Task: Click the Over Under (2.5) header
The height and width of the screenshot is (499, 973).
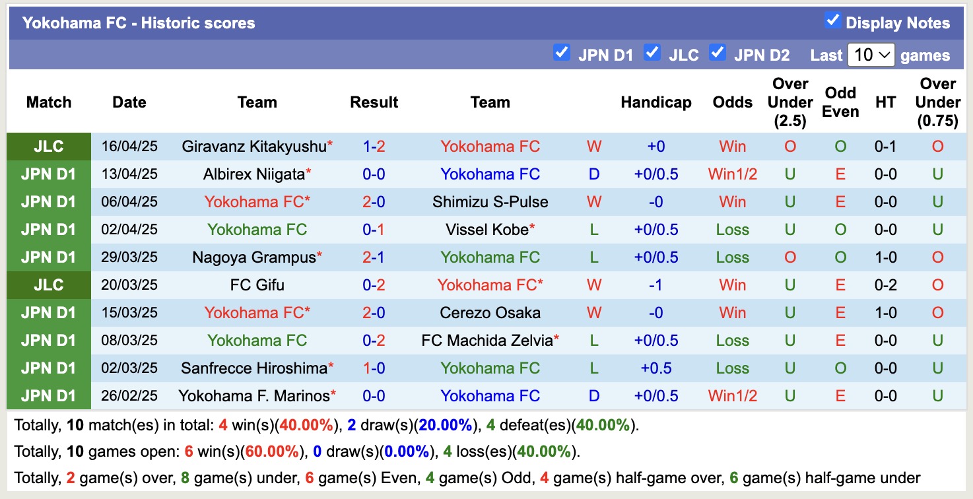Action: 789,102
